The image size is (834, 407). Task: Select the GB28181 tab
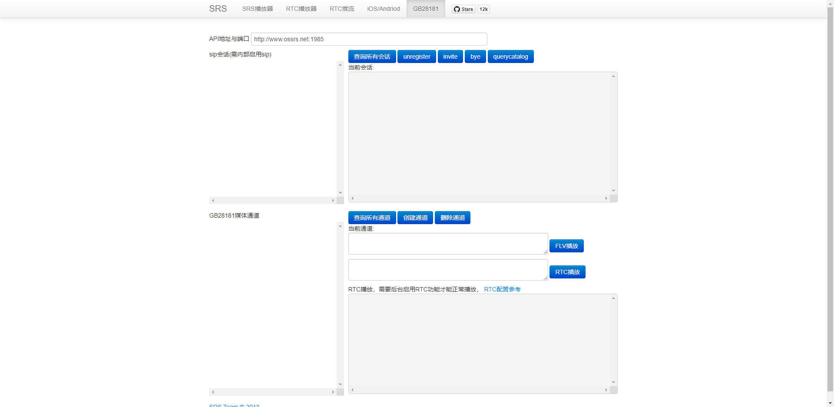[426, 9]
